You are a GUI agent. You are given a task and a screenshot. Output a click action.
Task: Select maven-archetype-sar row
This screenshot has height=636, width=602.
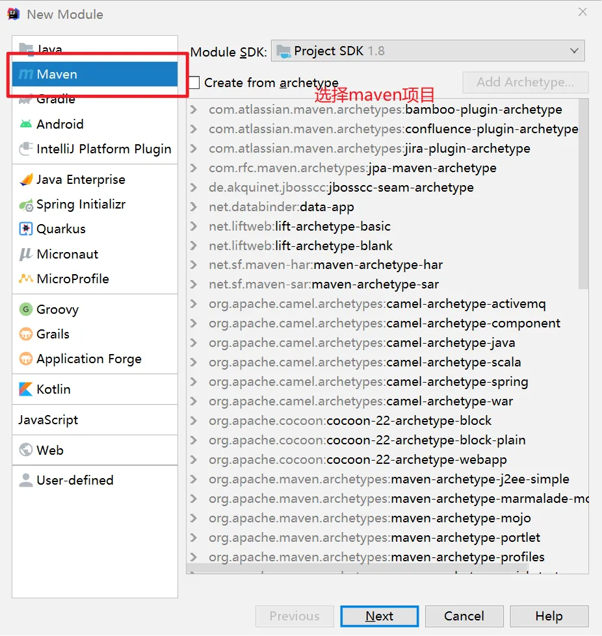click(383, 285)
